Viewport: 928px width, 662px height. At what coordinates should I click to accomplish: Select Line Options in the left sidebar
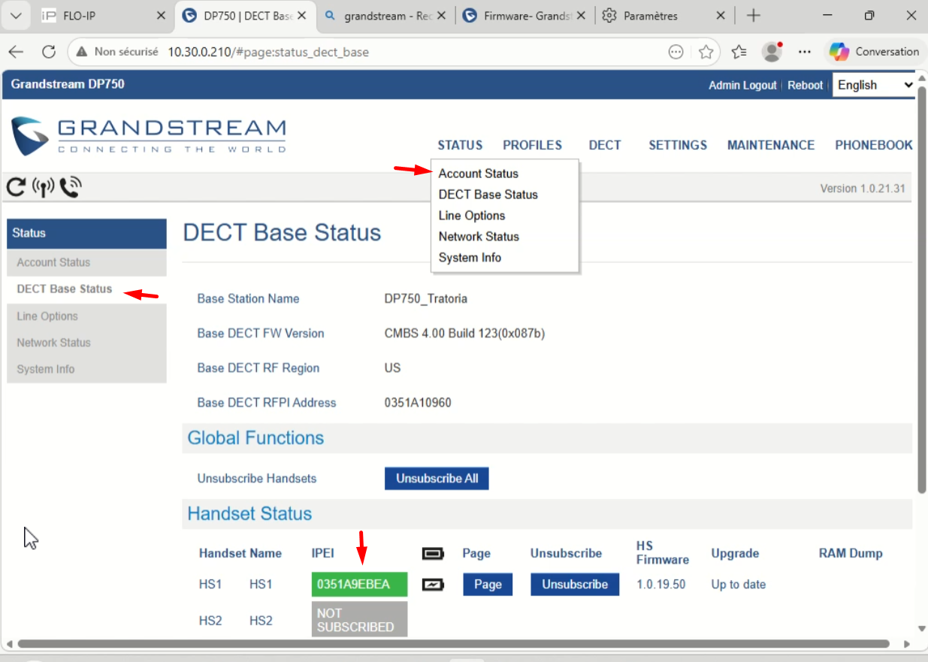click(86, 316)
